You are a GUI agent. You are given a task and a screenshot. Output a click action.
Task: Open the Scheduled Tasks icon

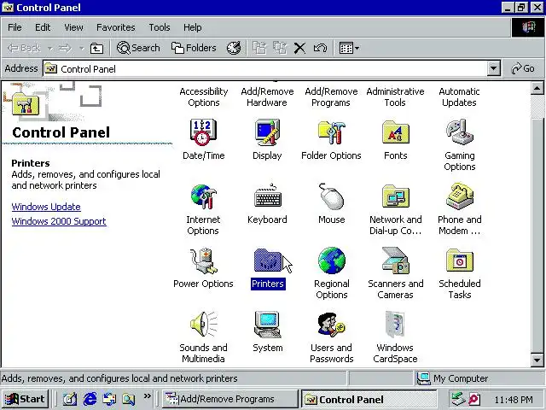point(460,261)
